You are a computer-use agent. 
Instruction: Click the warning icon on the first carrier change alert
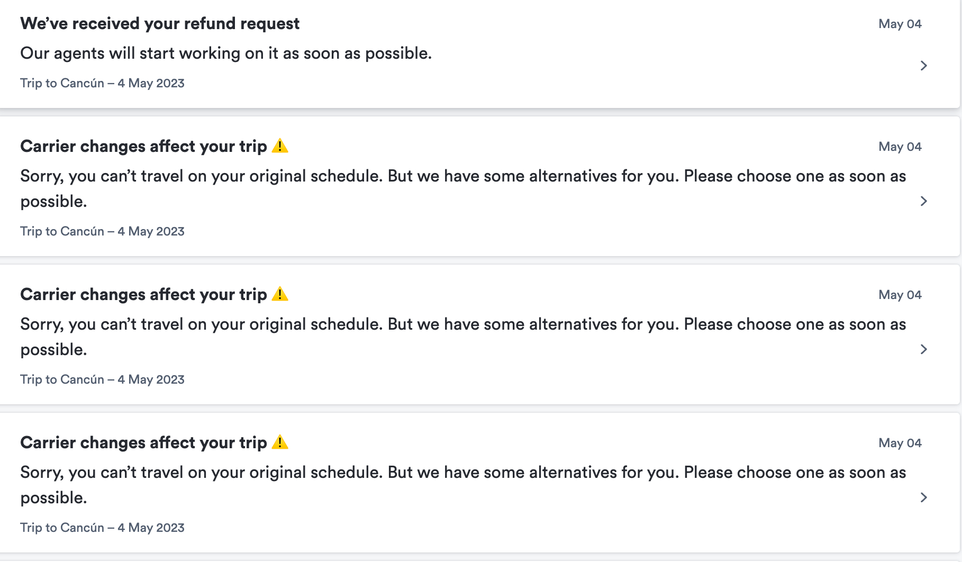280,146
